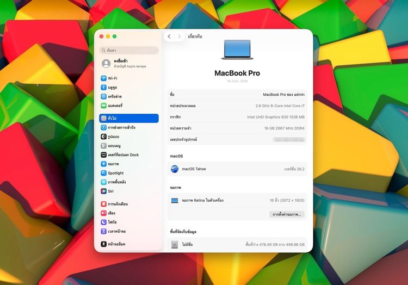Select Desktop & Dock (เดสก์ท็อปและ Dock) item
This screenshot has height=285, width=408.
point(122,155)
